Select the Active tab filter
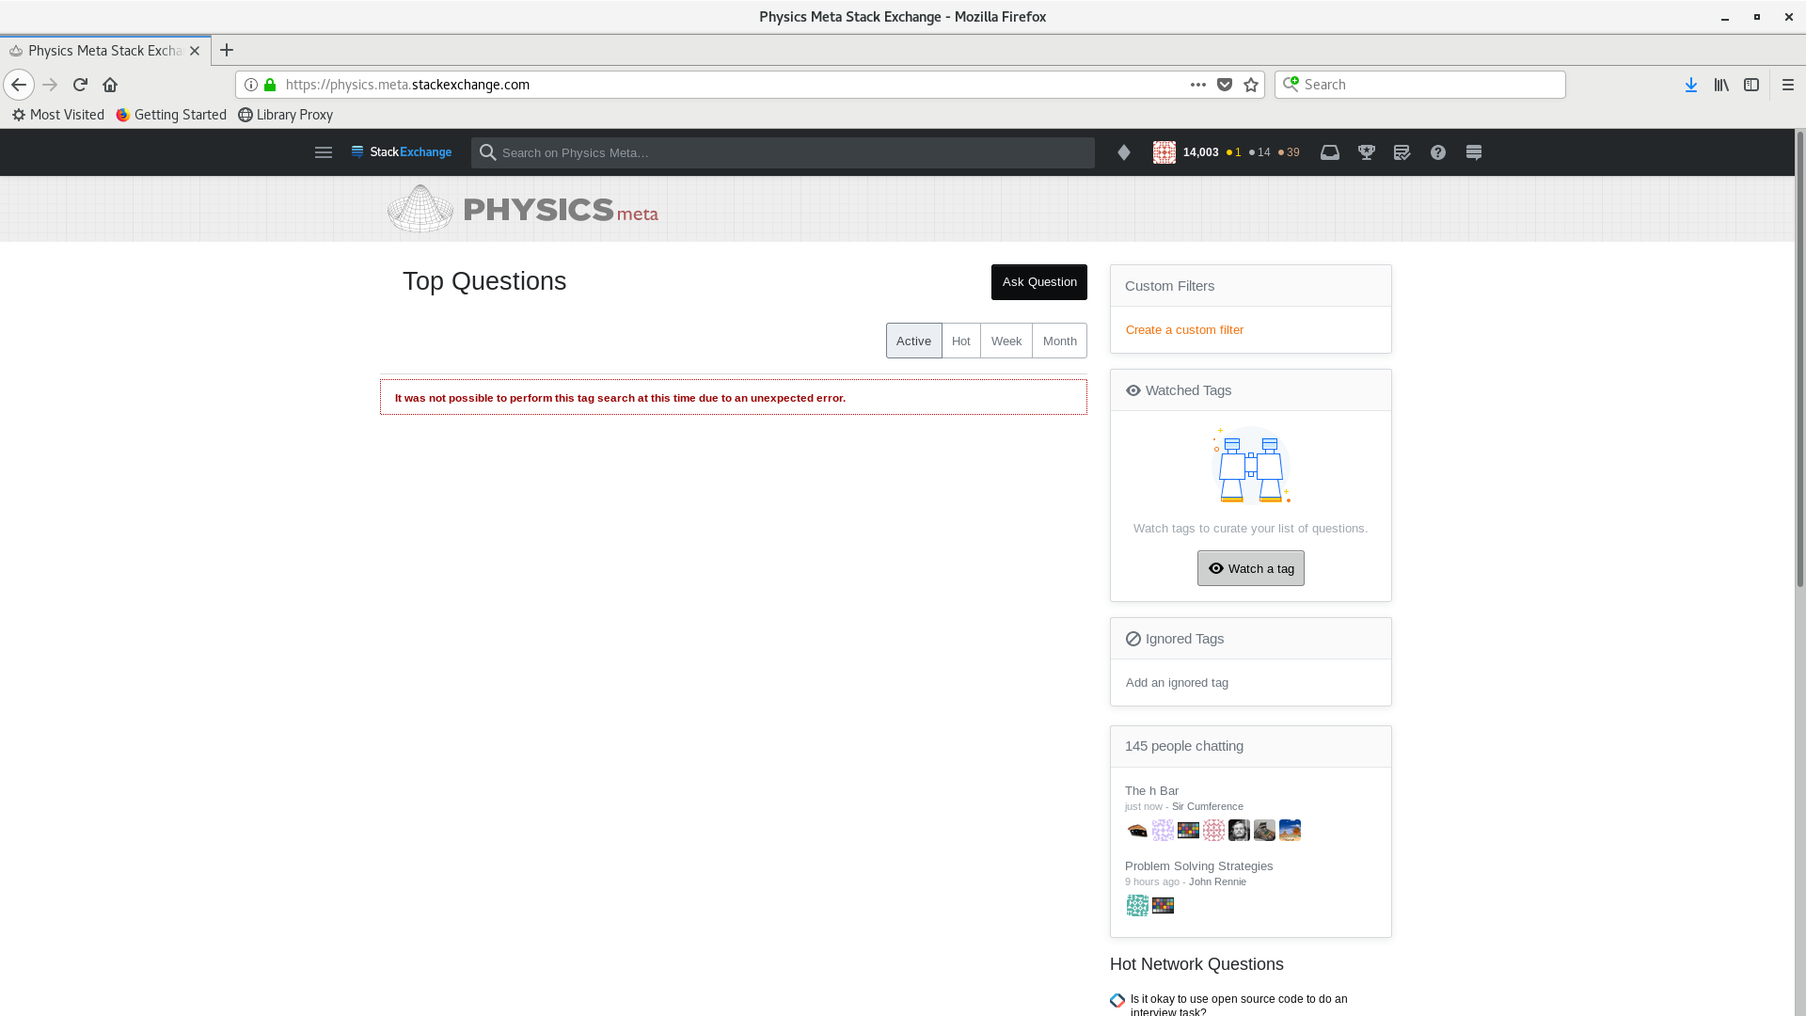This screenshot has height=1016, width=1806. coord(913,340)
